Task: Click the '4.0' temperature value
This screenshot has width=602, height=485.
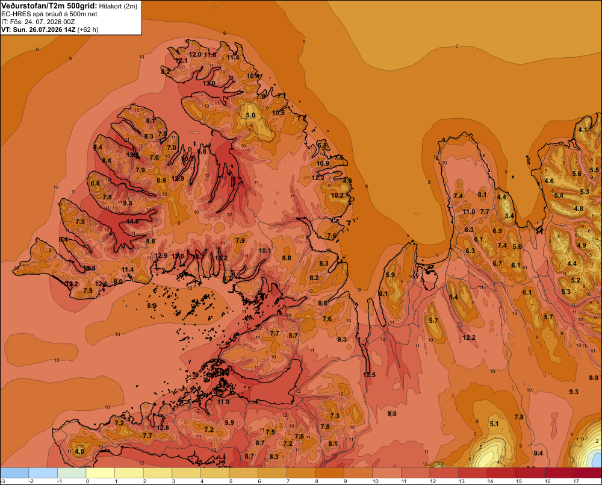Action: coord(79,451)
